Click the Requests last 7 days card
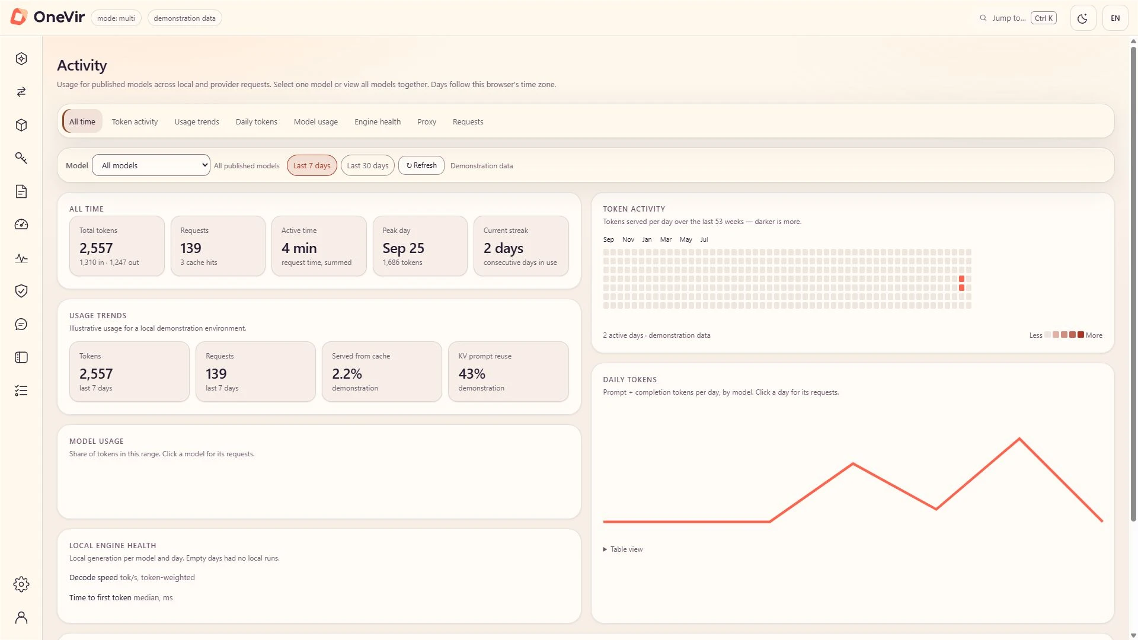Viewport: 1138px width, 640px height. tap(255, 372)
